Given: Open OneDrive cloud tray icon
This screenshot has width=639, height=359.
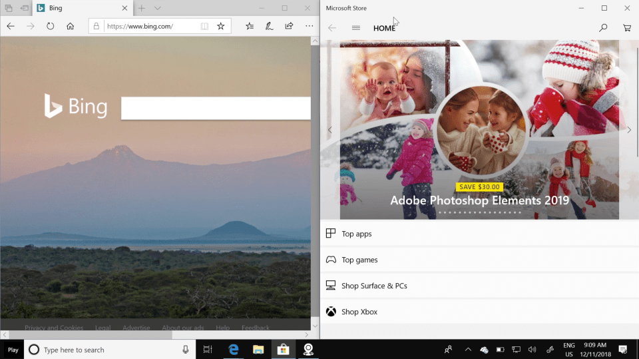Looking at the screenshot, I should coord(484,350).
